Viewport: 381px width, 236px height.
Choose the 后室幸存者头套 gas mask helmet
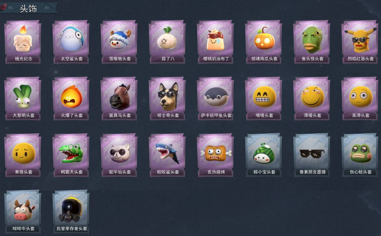71,212
